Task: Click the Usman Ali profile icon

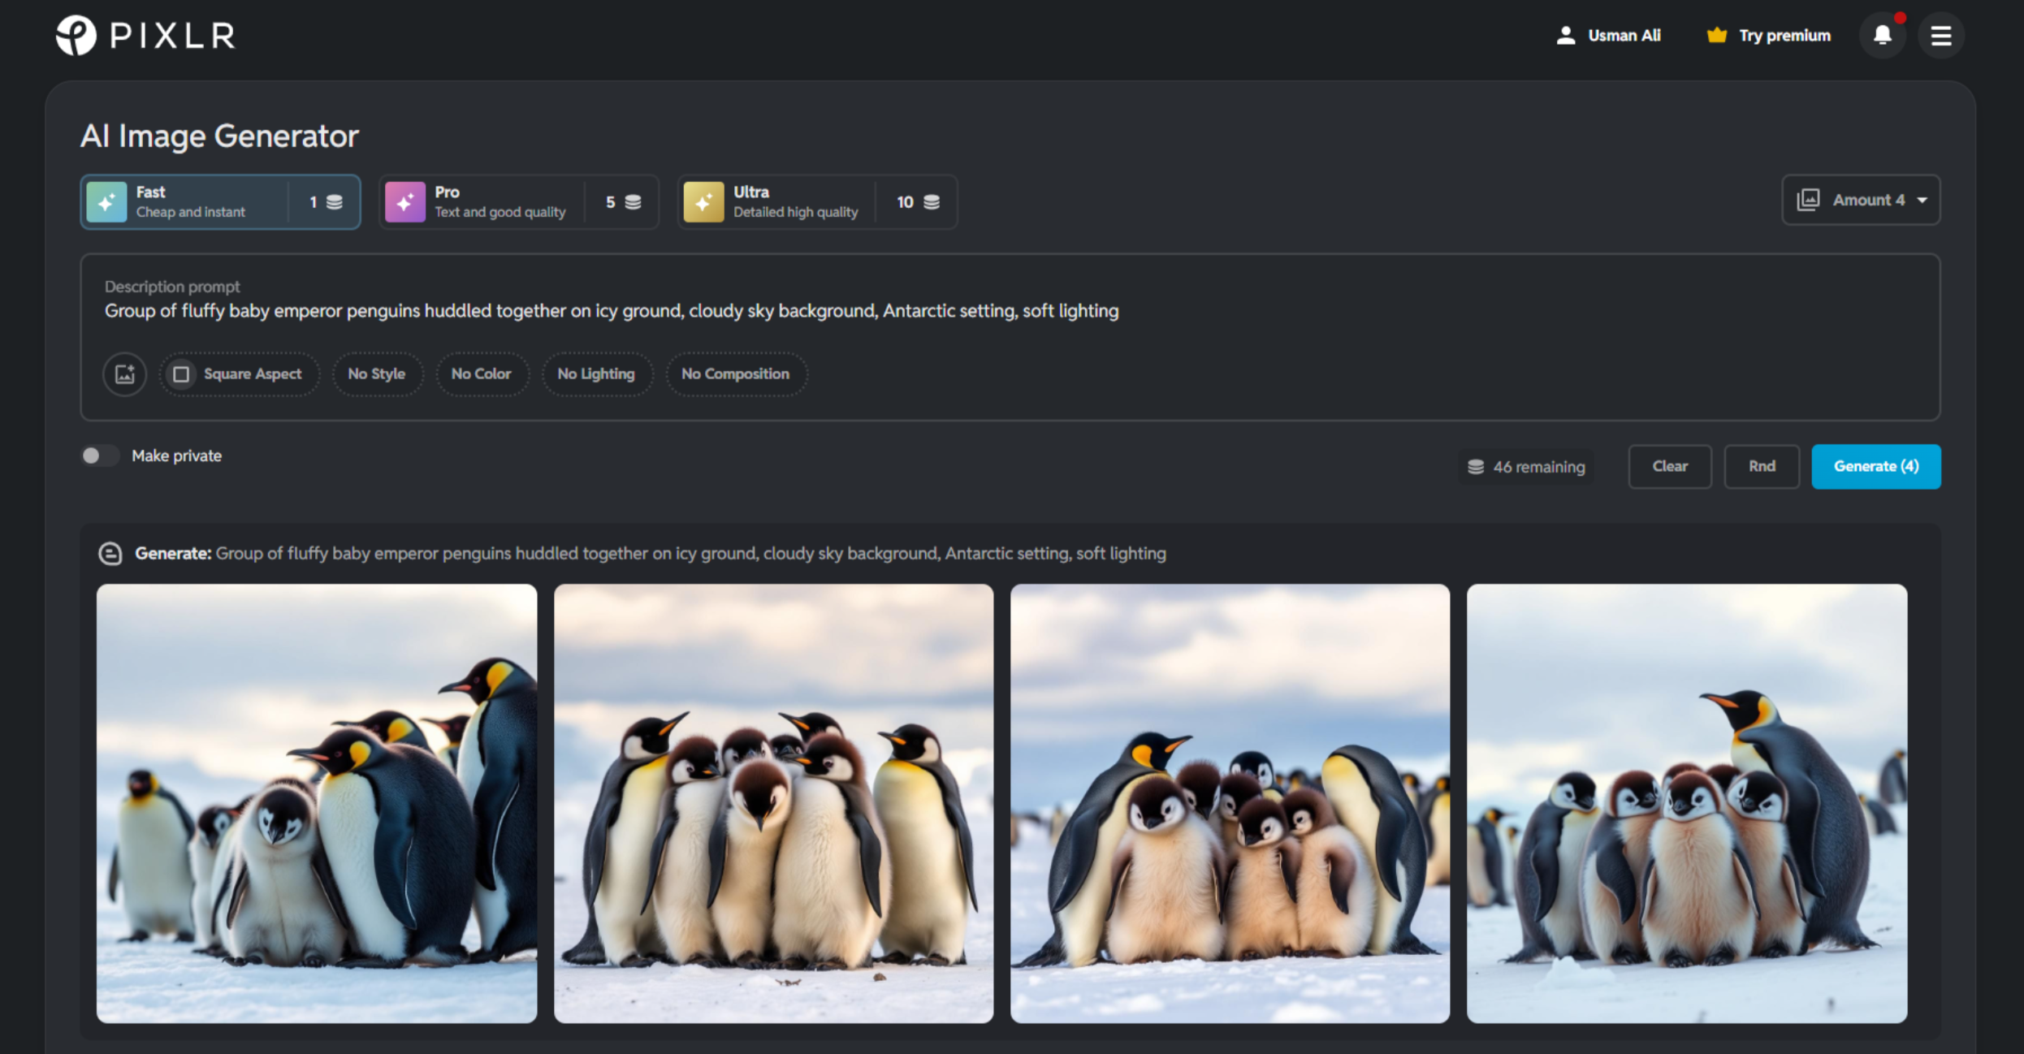Action: pos(1565,36)
